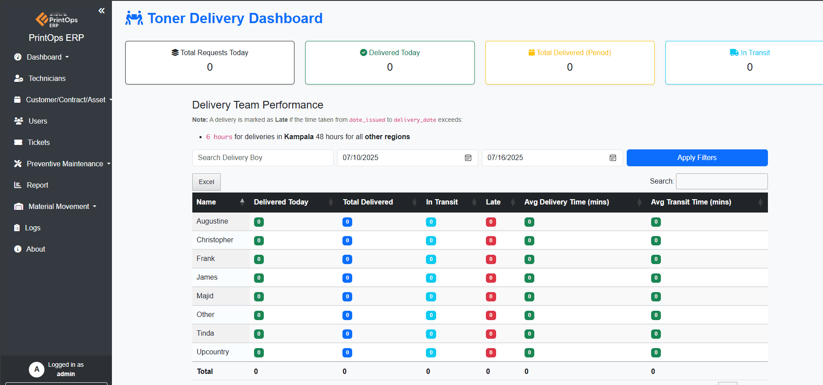Click the Total Requests Today card
823x385 pixels.
point(210,63)
